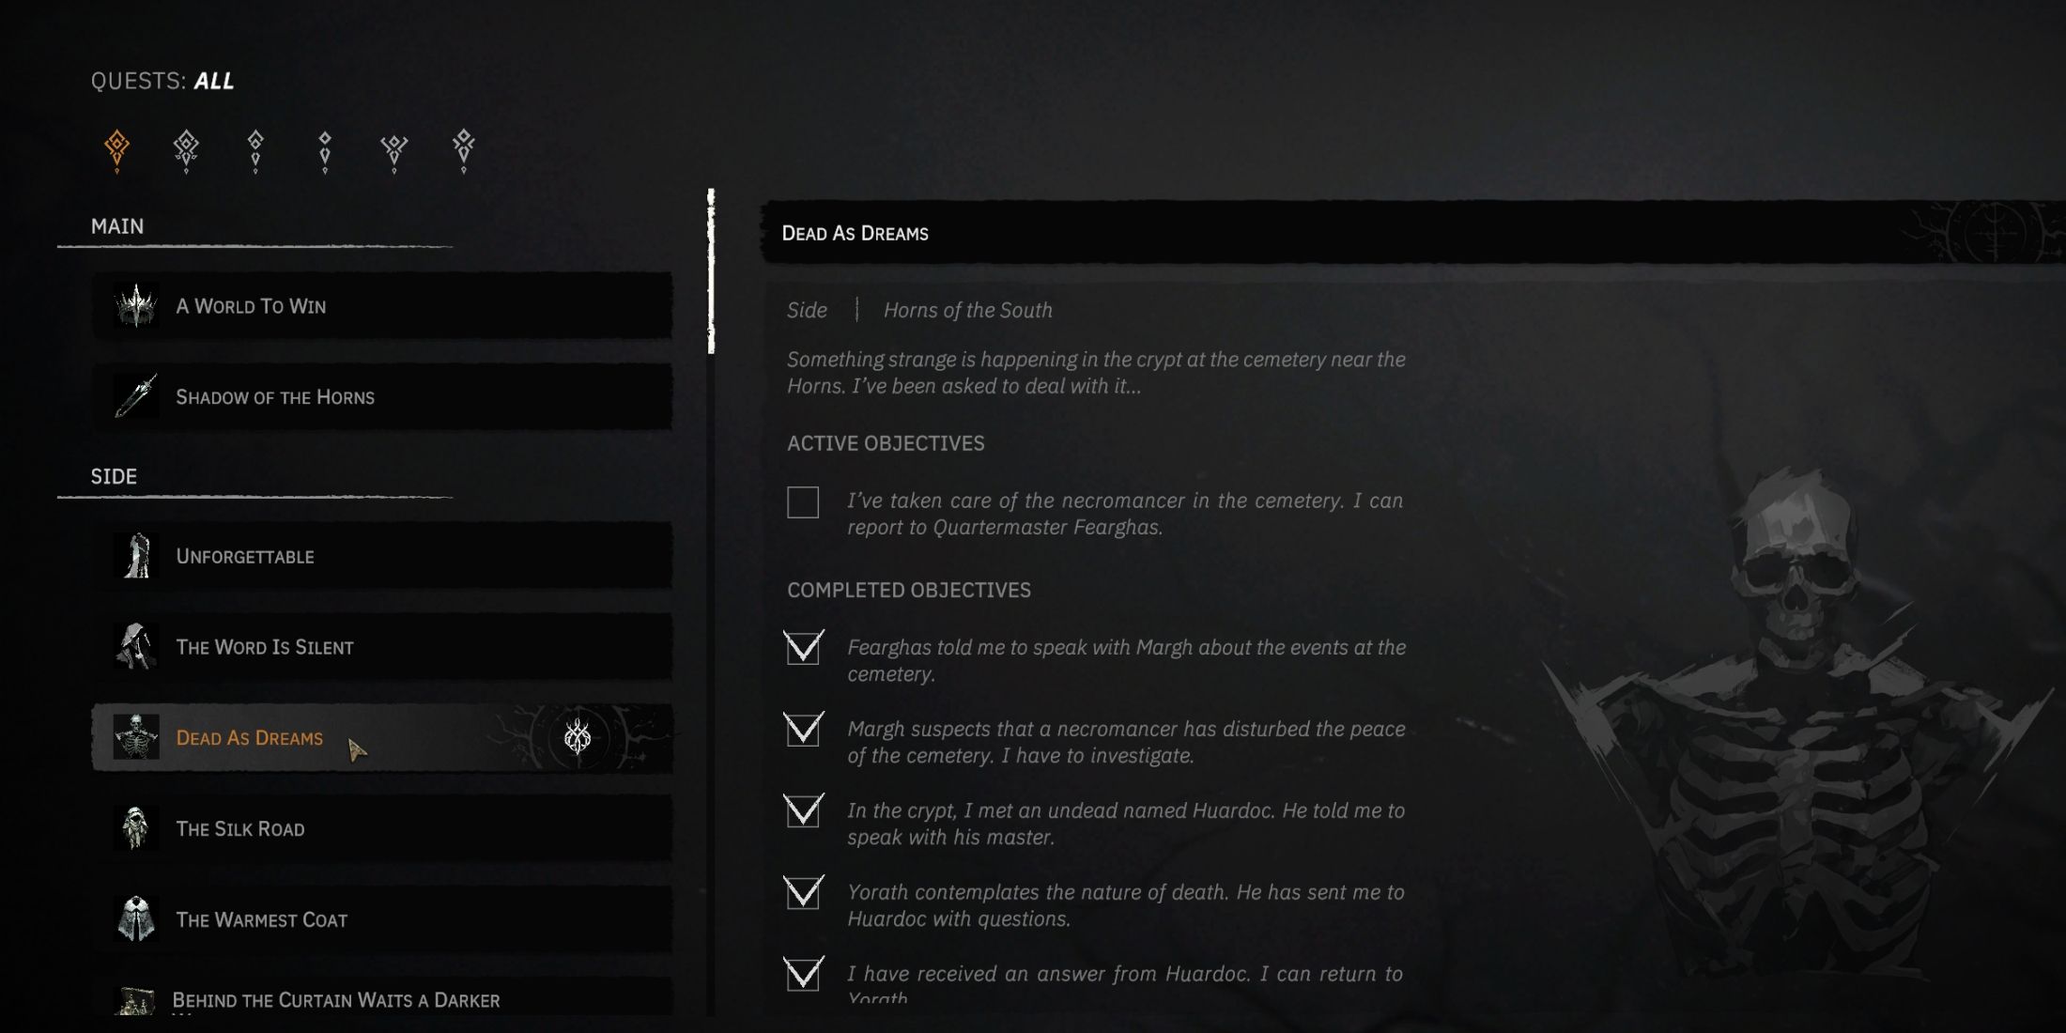The width and height of the screenshot is (2066, 1033).
Task: Select the fourth quest filter icon
Action: click(325, 150)
